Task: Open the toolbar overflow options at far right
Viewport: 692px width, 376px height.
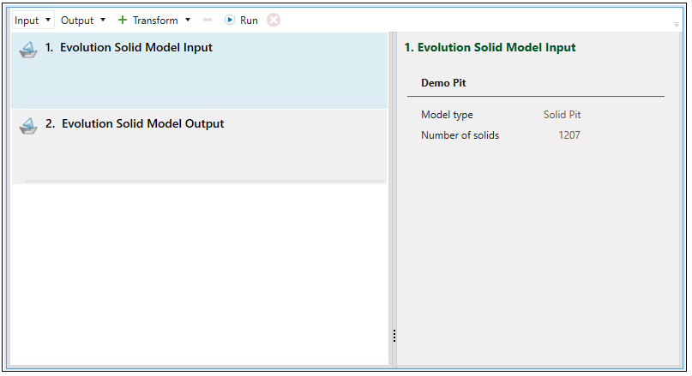Action: [x=677, y=24]
